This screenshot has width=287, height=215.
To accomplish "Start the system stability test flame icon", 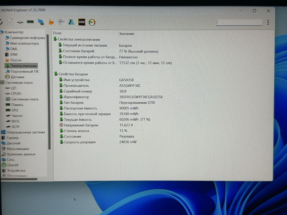I will pyautogui.click(x=51, y=22).
